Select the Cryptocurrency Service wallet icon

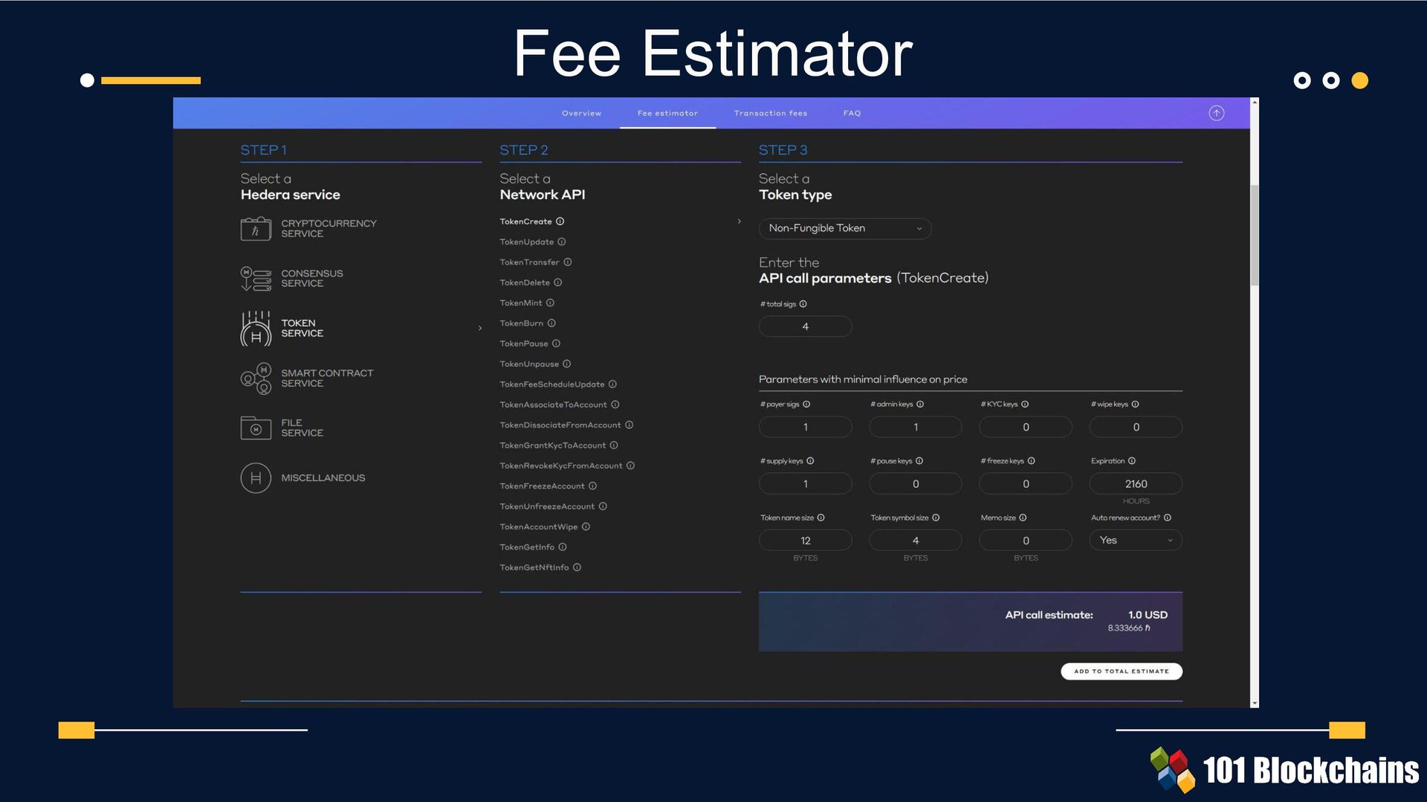(256, 229)
